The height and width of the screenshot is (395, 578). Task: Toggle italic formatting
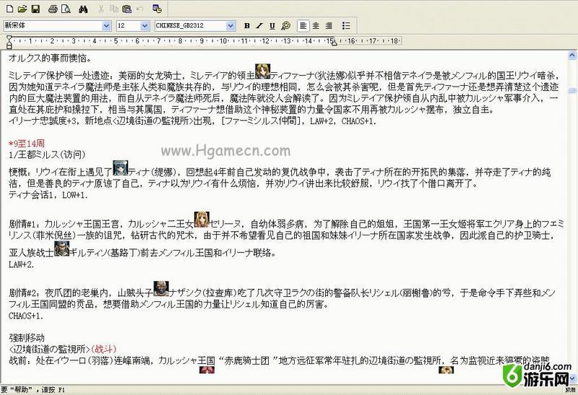(x=259, y=25)
